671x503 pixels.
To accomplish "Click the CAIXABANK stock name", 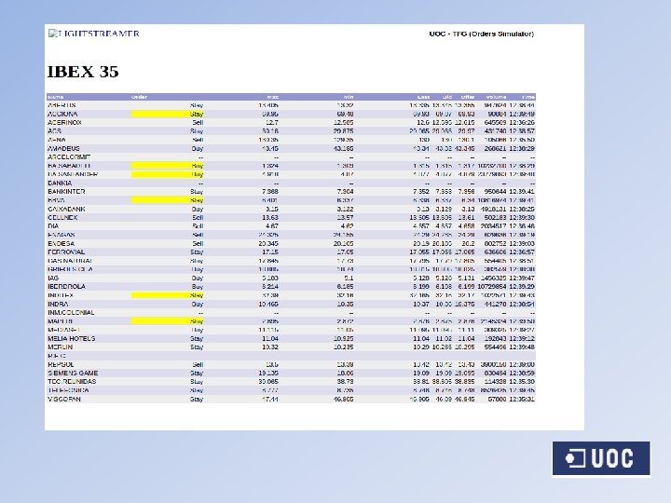I will click(x=66, y=210).
